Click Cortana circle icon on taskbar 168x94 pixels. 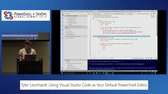(x=87, y=73)
